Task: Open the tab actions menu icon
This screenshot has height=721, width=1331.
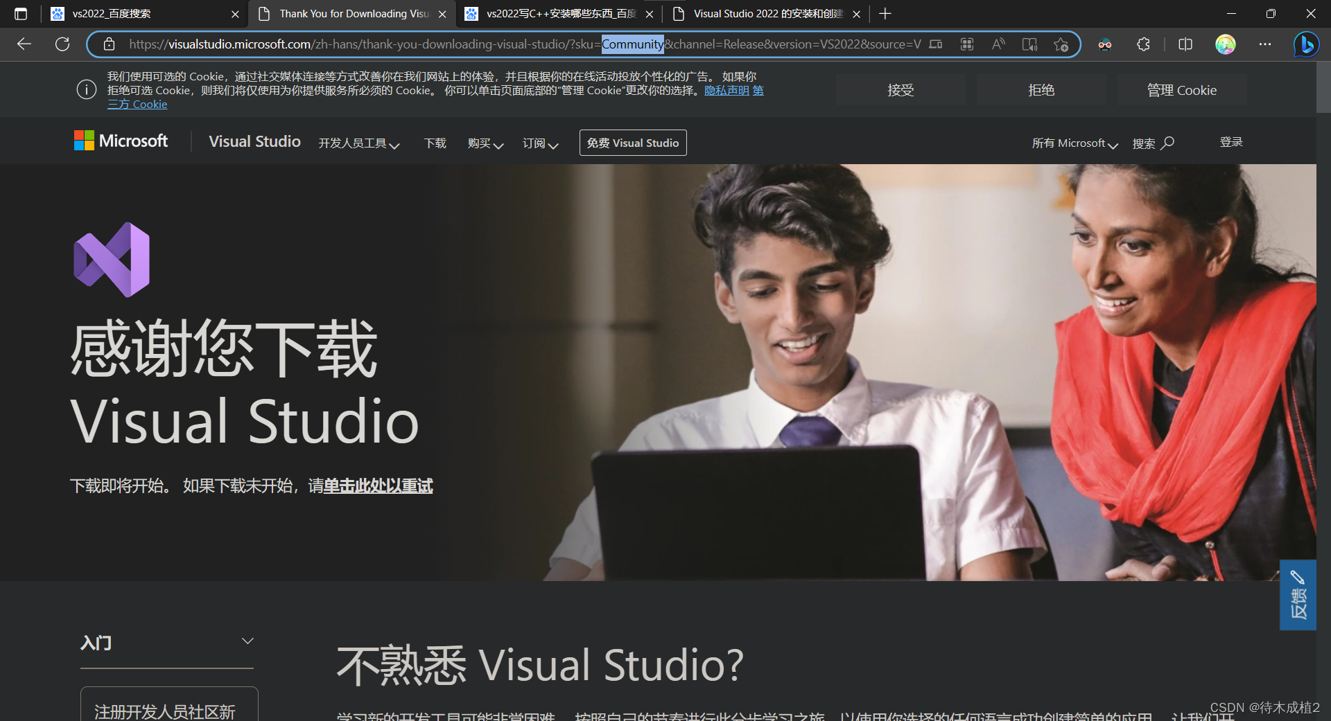Action: coord(21,14)
